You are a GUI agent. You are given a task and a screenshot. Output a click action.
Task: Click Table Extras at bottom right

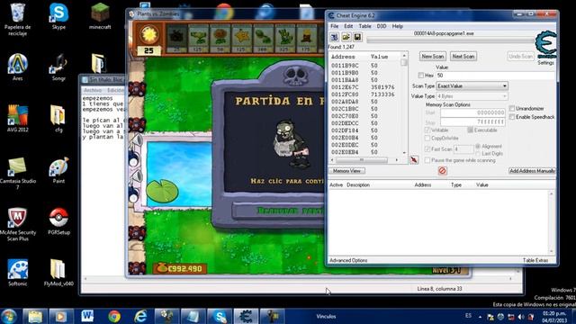tap(535, 260)
